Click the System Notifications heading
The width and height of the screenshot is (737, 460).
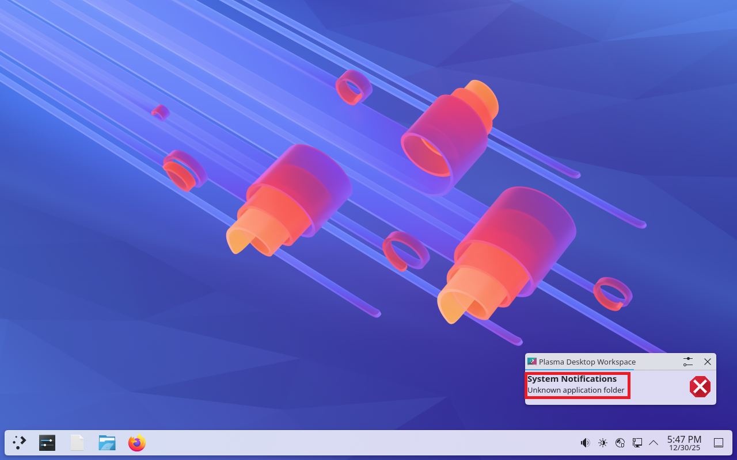(x=572, y=379)
